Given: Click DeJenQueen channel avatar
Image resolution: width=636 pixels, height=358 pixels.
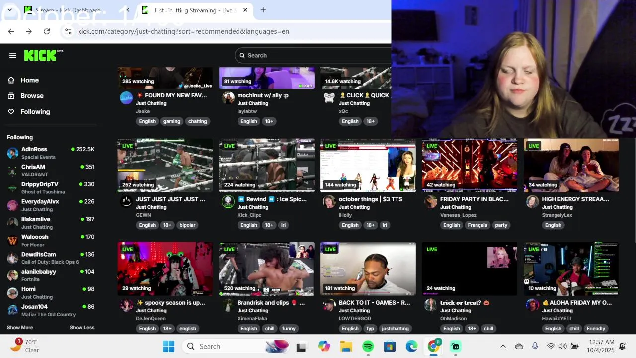Looking at the screenshot, I should [x=126, y=305].
